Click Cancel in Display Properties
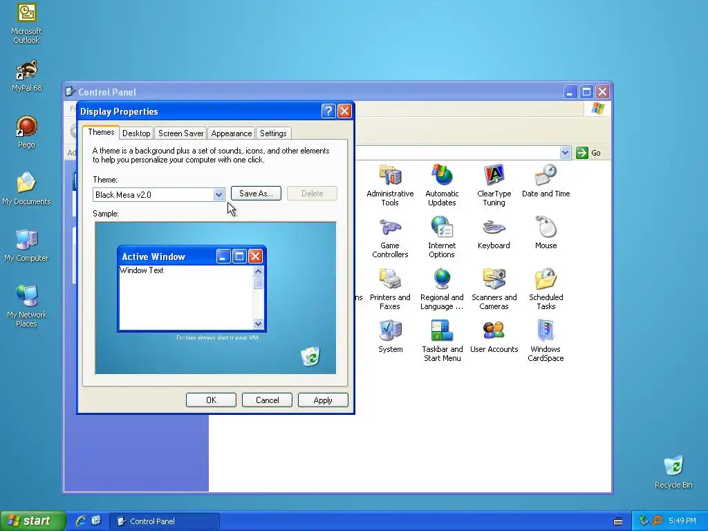708x531 pixels. coord(267,400)
